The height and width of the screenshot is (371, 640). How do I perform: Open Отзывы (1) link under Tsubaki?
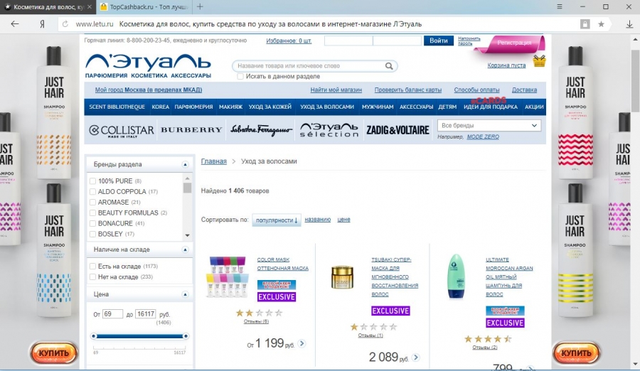coord(370,335)
